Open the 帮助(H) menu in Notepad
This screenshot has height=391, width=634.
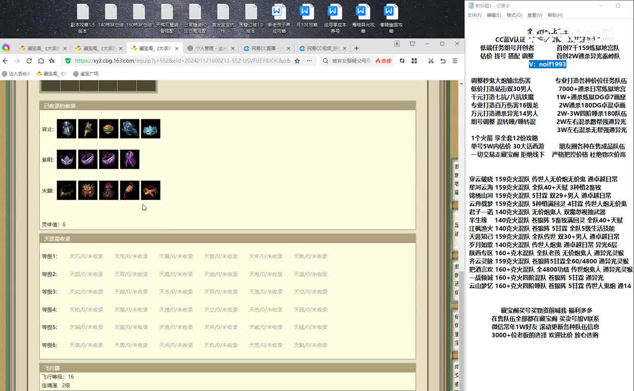(x=555, y=15)
